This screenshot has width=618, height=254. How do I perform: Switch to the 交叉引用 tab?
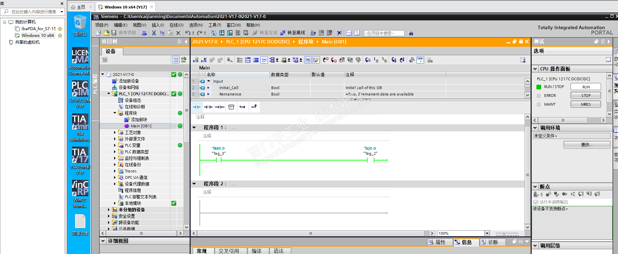pos(229,251)
